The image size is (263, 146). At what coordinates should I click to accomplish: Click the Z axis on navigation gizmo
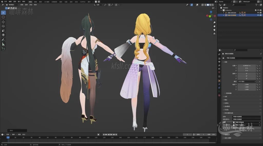pyautogui.click(x=211, y=12)
